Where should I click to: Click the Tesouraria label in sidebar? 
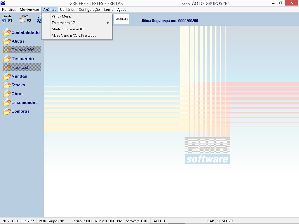point(23,59)
